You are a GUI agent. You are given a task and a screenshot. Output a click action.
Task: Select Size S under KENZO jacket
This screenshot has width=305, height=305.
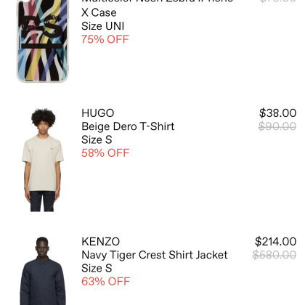[x=97, y=268]
